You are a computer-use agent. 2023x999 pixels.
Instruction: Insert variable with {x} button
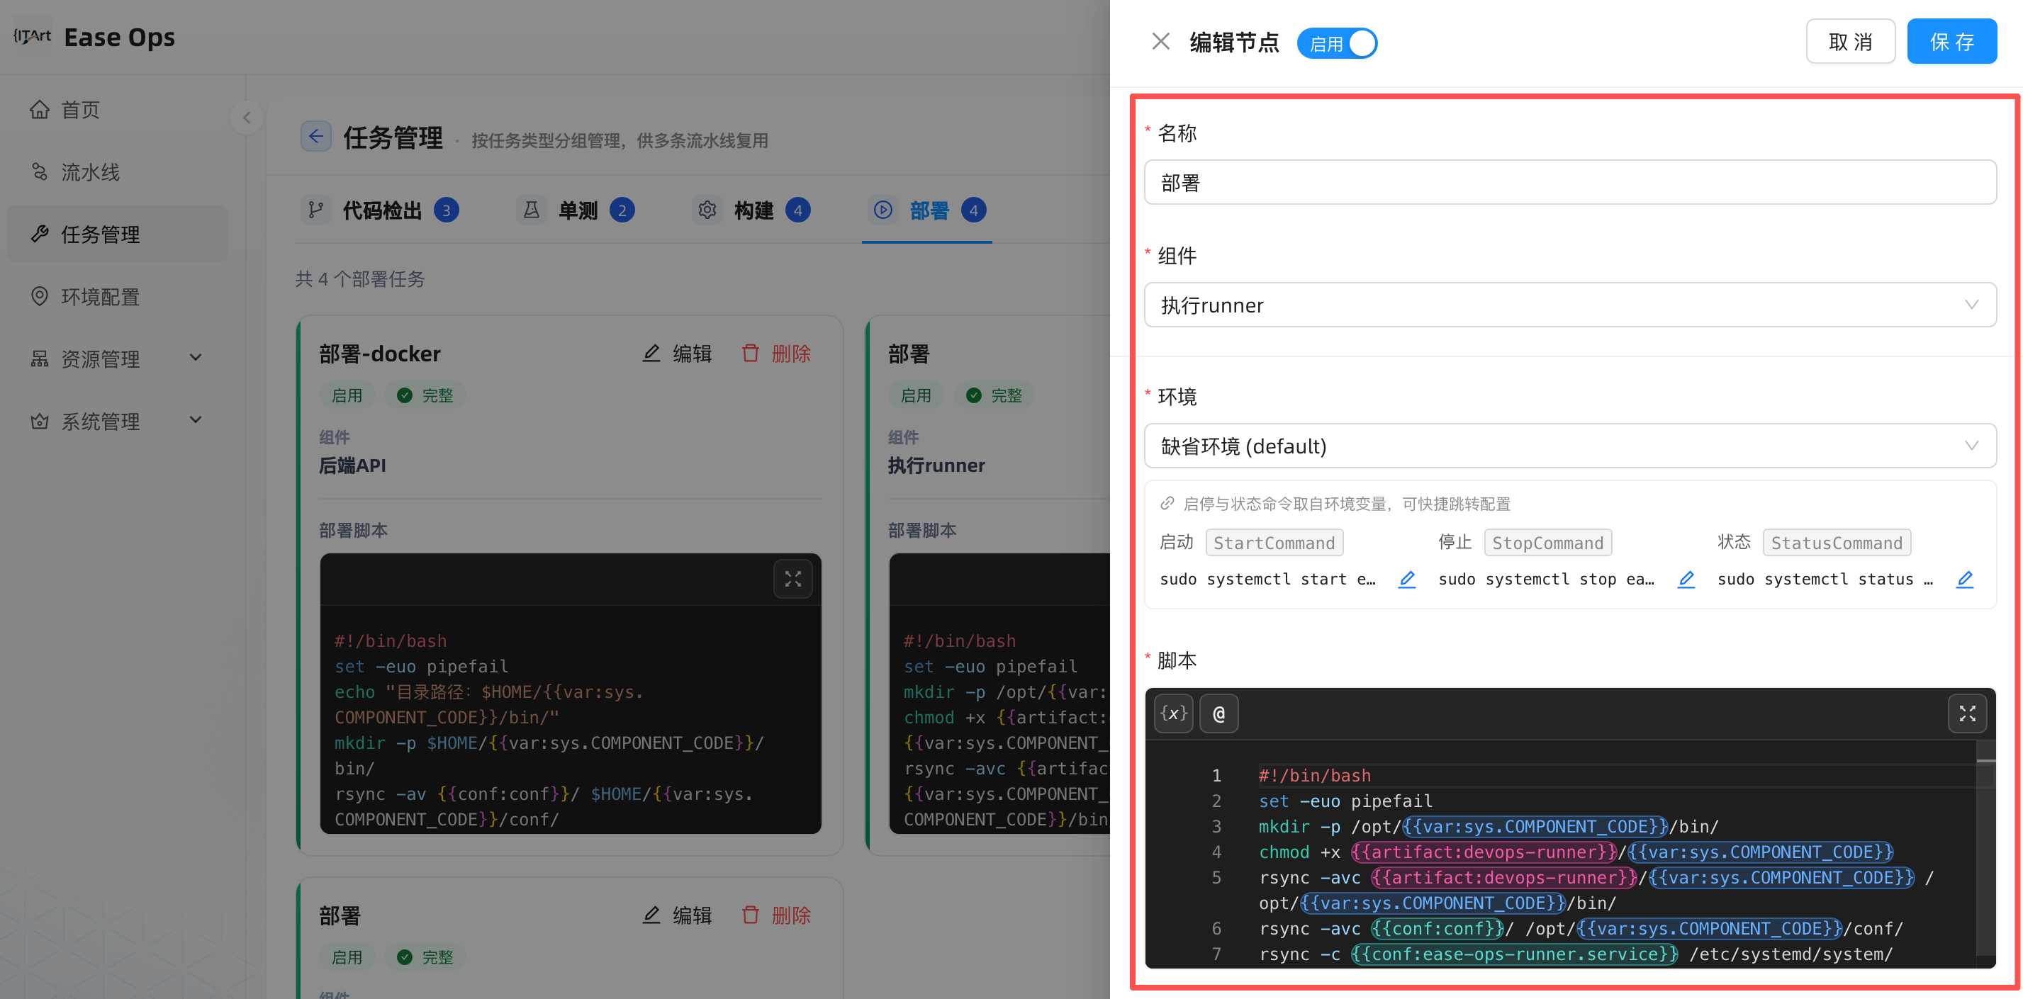[1173, 713]
